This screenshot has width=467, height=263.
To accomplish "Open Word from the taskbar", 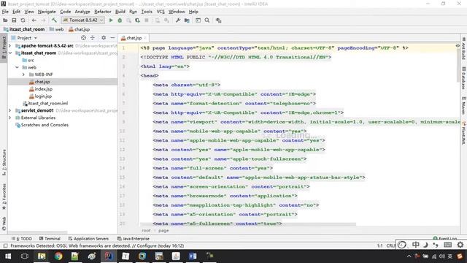I will (x=193, y=256).
